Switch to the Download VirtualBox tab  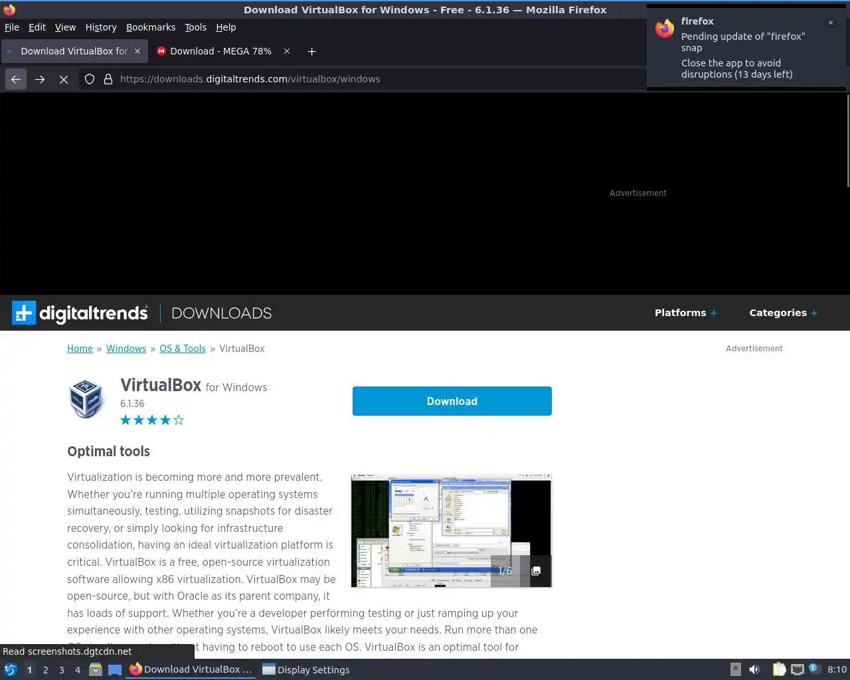click(x=73, y=51)
